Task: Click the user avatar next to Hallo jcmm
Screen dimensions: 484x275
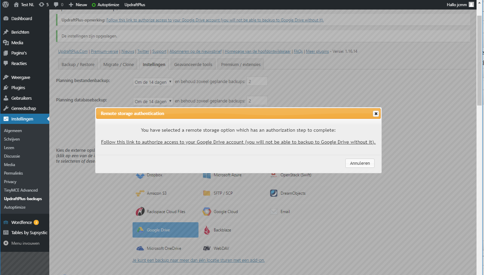Action: tap(471, 5)
